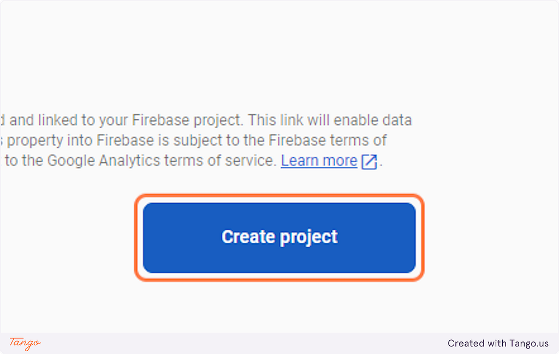Screen dimensions: 559x354
Task: Click the word Create on the blue button
Action: point(248,237)
